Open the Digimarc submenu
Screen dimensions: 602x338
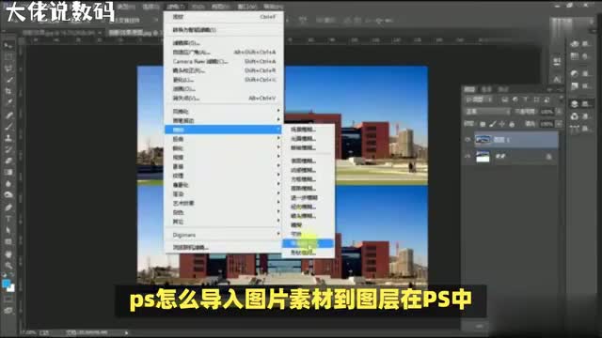223,235
